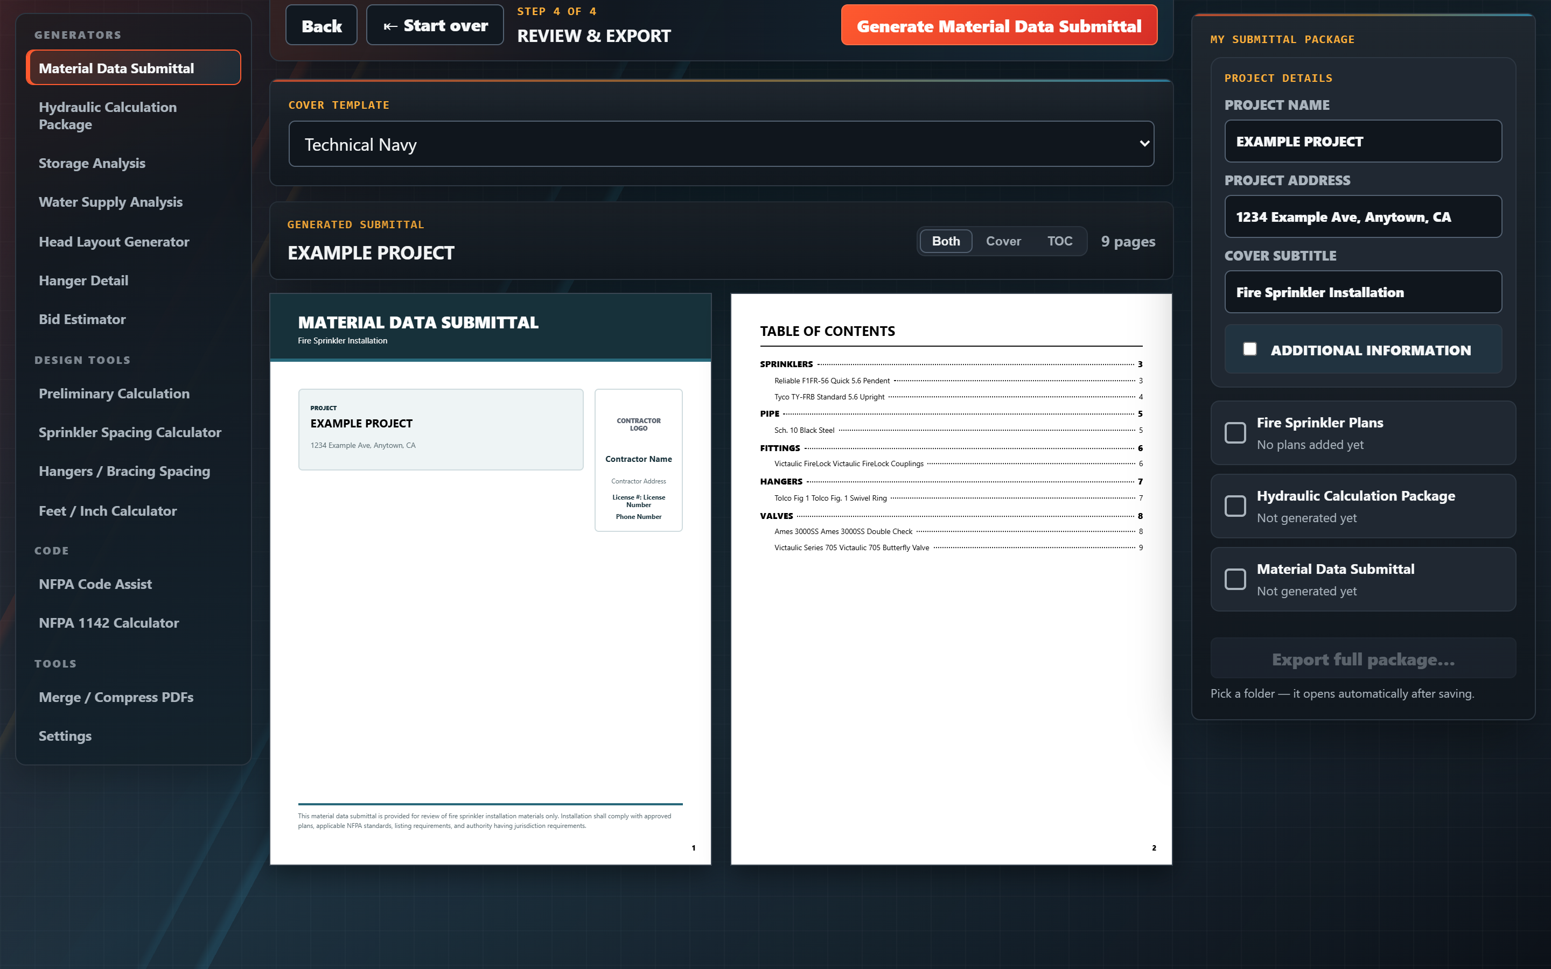The width and height of the screenshot is (1551, 969).
Task: Open Sprinkler Spacing Calculator
Action: click(x=134, y=432)
